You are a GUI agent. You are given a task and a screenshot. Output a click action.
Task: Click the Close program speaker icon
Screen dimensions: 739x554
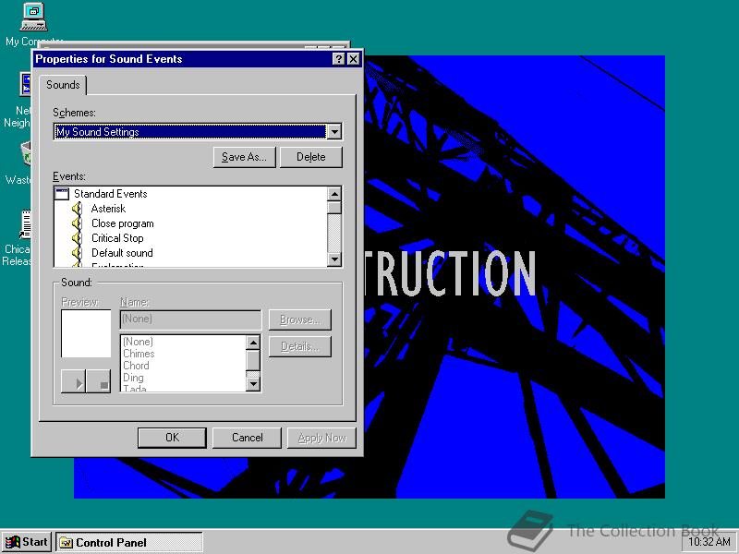click(77, 223)
